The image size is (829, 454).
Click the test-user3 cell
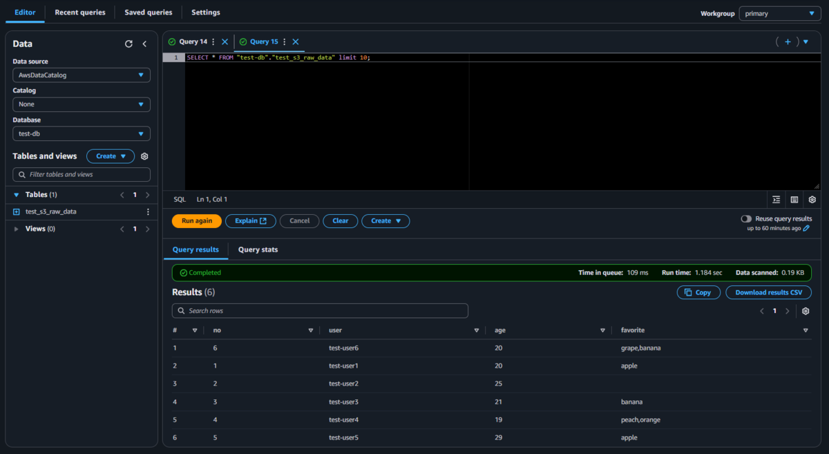coord(343,401)
